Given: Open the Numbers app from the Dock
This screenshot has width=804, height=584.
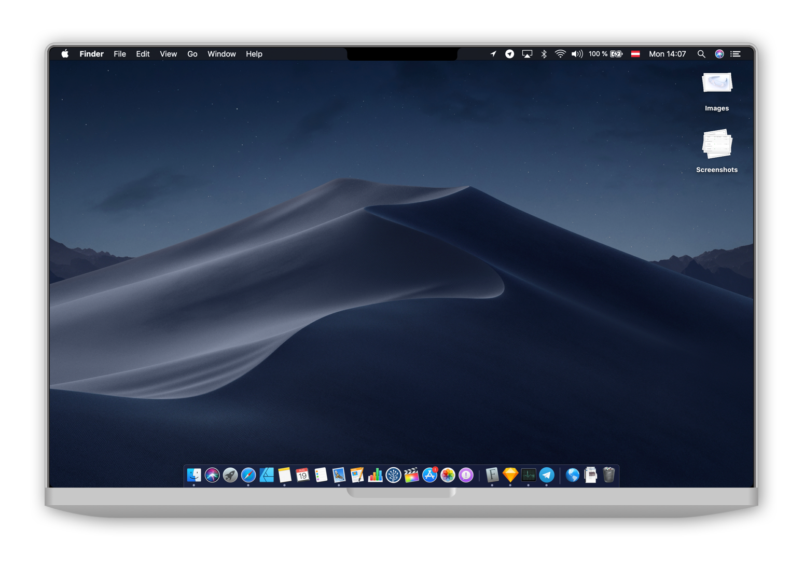Looking at the screenshot, I should pyautogui.click(x=376, y=475).
